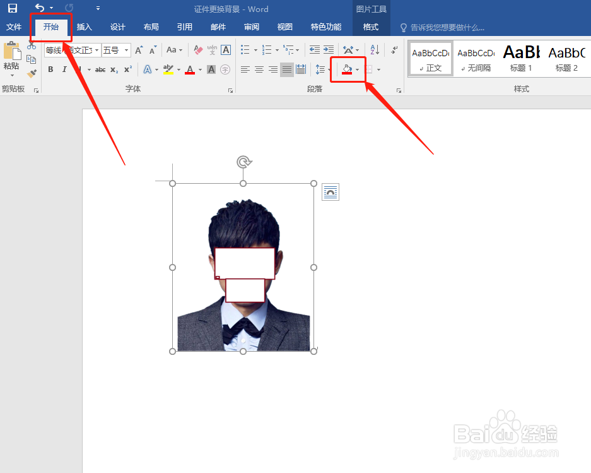591x473 pixels.
Task: Open the 文件 menu
Action: click(x=14, y=27)
